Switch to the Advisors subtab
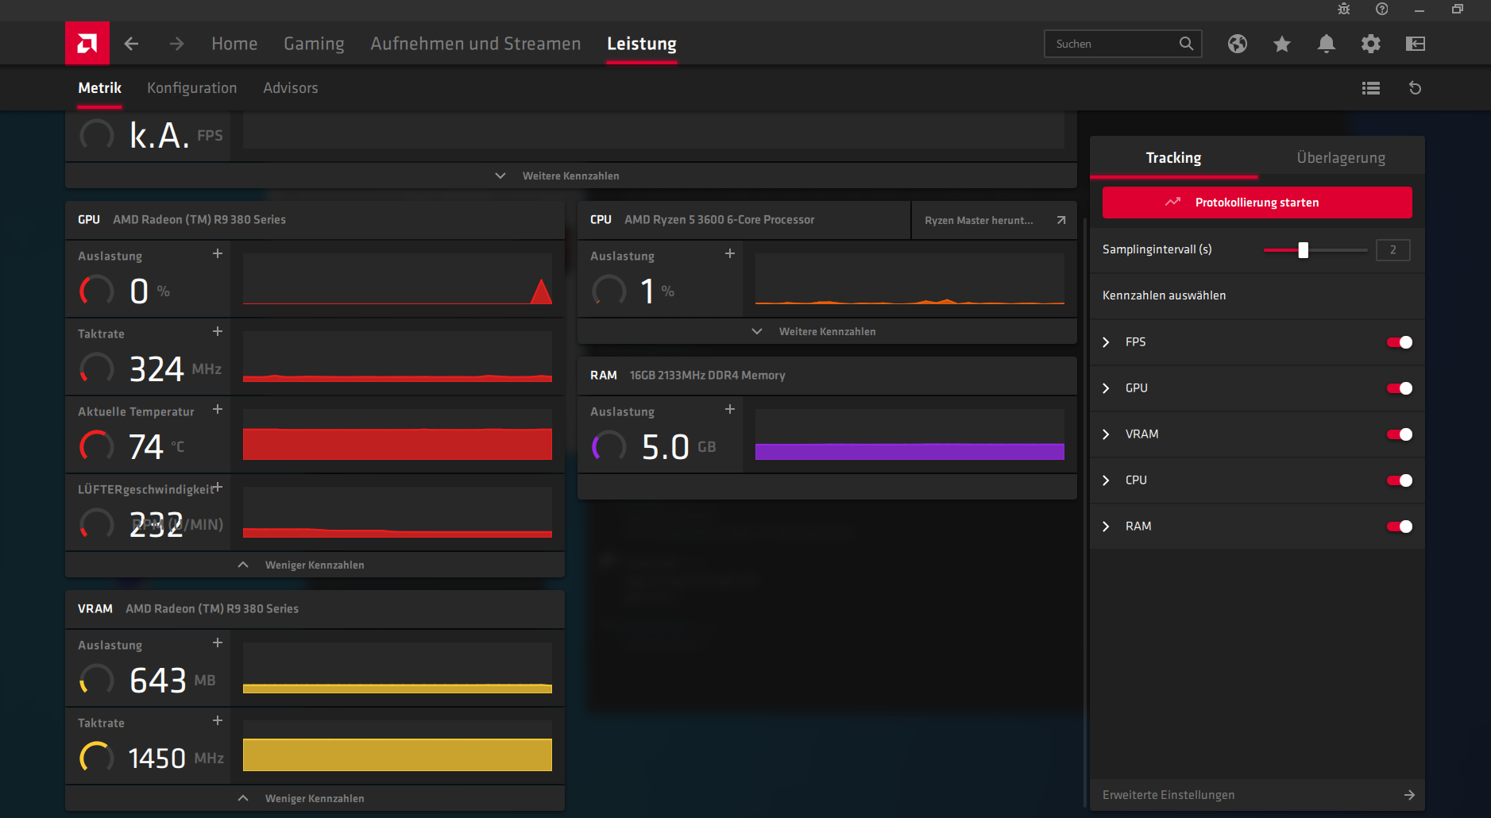Screen dimensions: 1491x818 (x=291, y=88)
